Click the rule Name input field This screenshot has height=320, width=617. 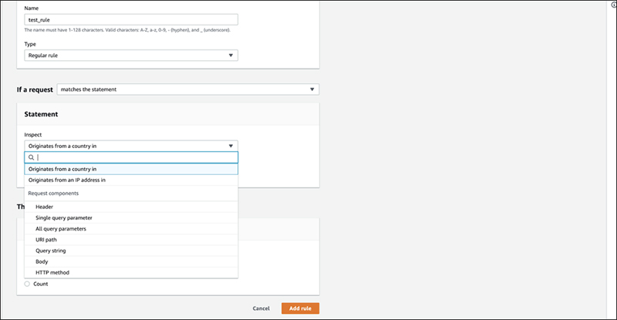131,20
